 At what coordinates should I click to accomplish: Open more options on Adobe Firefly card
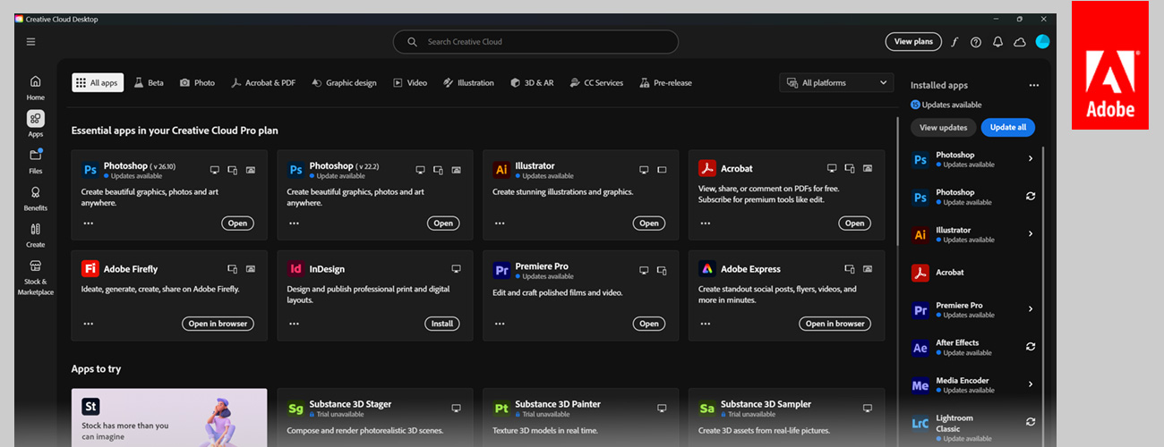[x=88, y=324]
